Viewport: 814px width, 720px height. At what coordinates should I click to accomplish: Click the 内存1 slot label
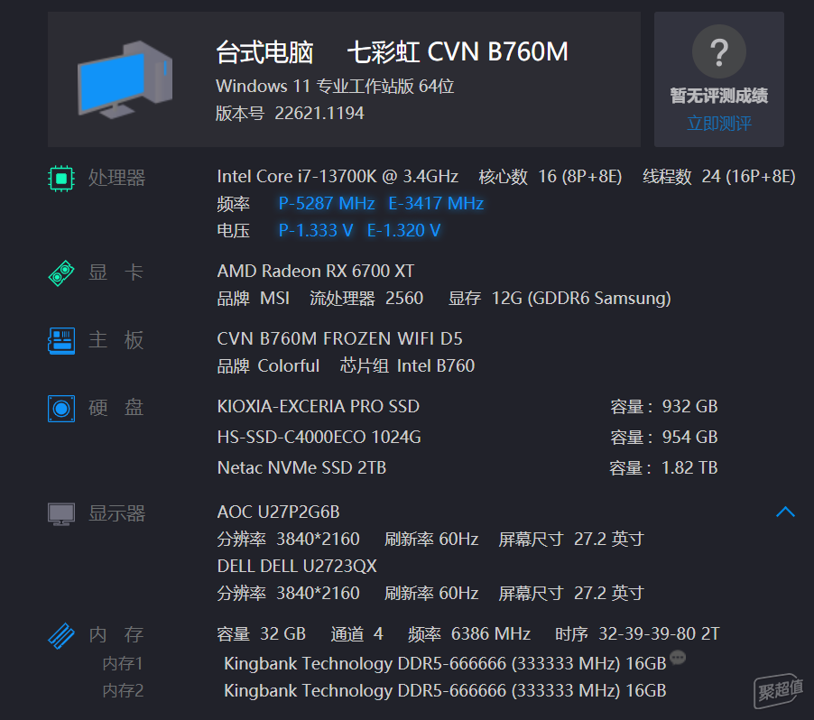coord(123,663)
